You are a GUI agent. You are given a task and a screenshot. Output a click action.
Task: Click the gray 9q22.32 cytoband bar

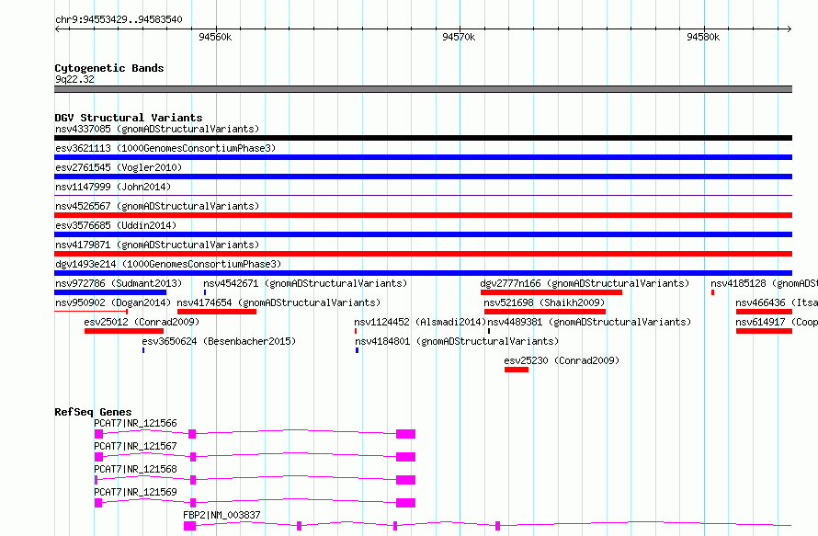point(423,89)
